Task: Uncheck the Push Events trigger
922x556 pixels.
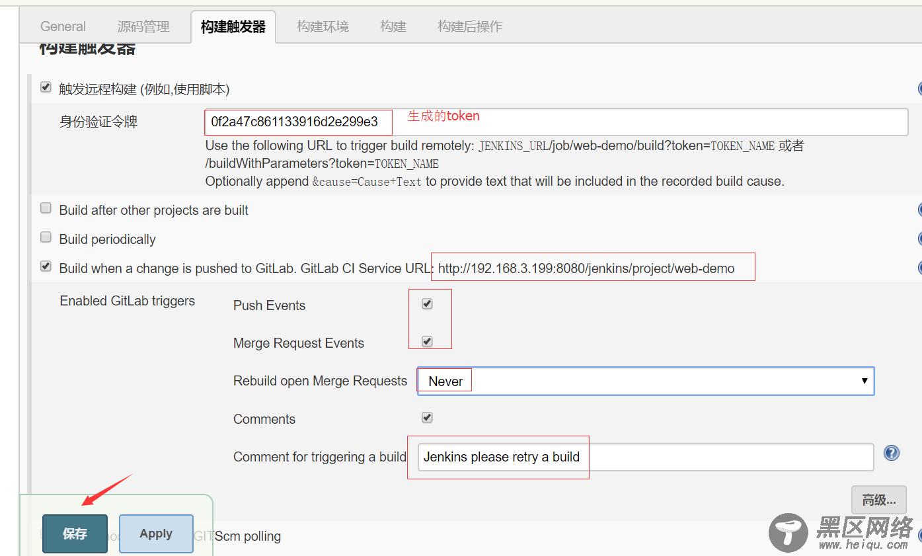Action: [x=427, y=303]
